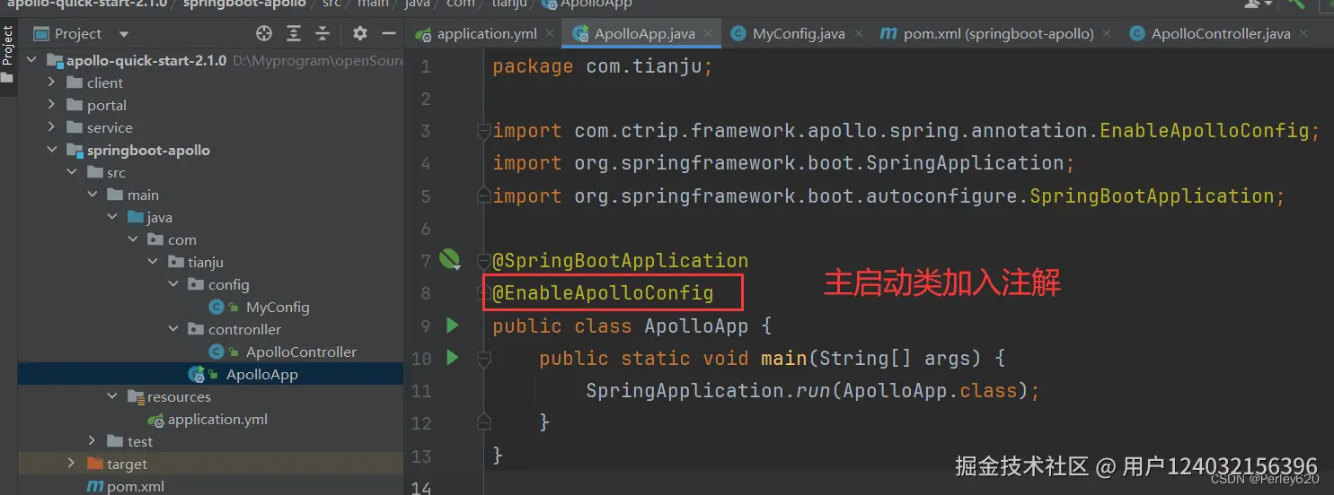Select pom.xml in project tree
This screenshot has width=1334, height=495.
[135, 486]
